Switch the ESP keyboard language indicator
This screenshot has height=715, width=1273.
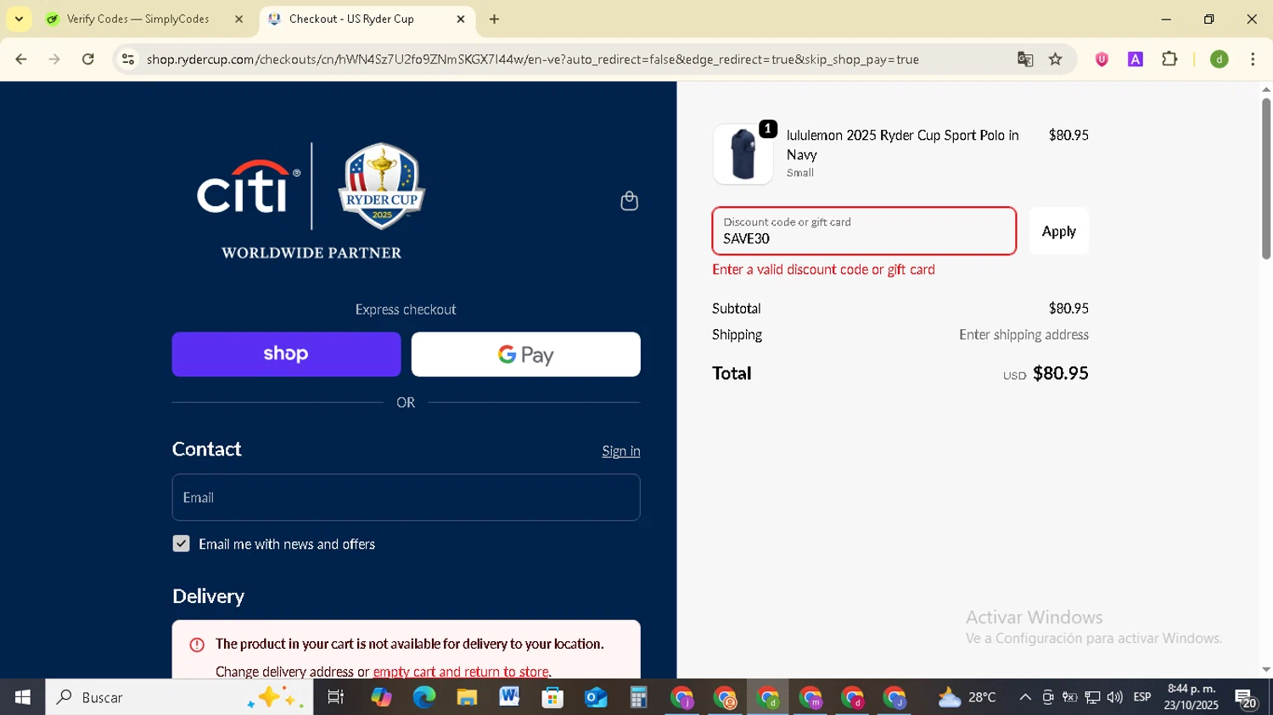tap(1142, 697)
